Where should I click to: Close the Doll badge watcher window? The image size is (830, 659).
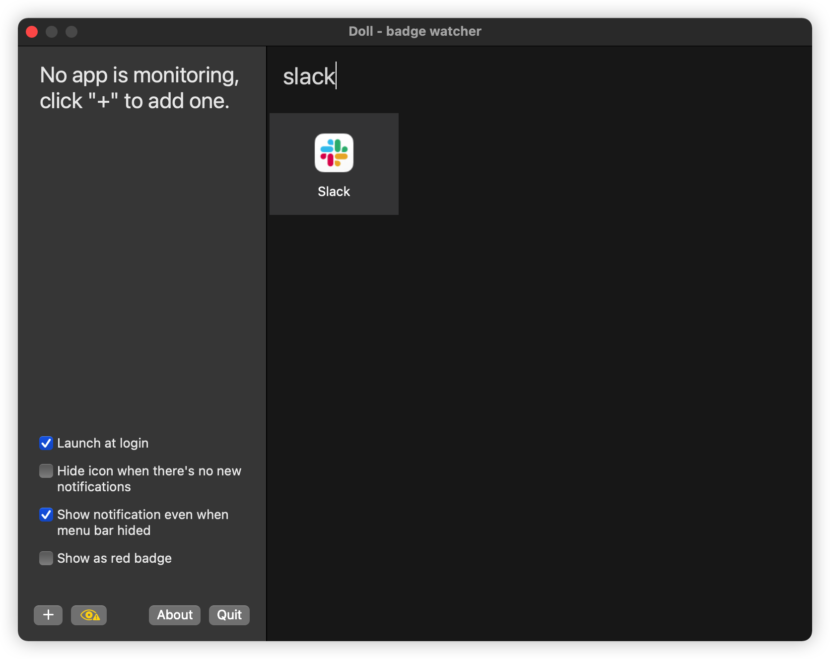click(32, 32)
